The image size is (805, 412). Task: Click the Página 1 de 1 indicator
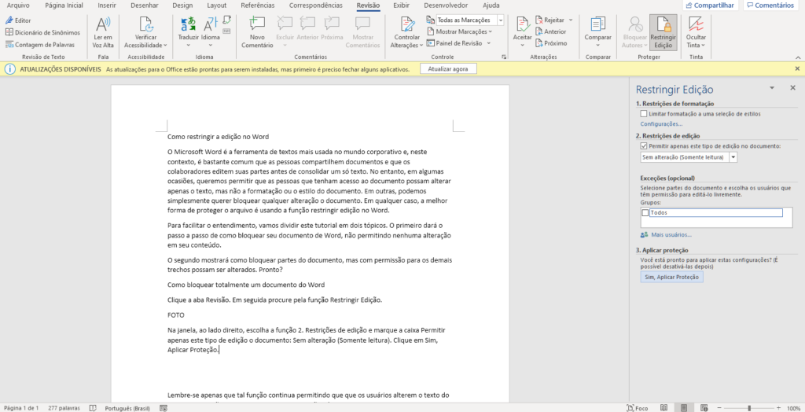[x=21, y=408]
